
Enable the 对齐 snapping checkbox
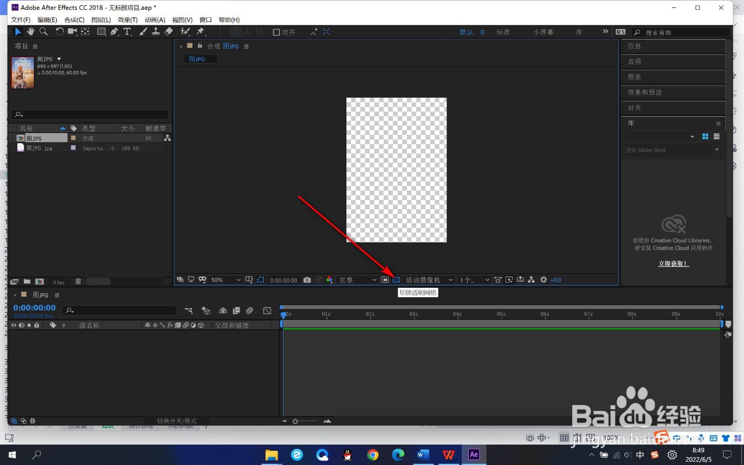[x=276, y=32]
